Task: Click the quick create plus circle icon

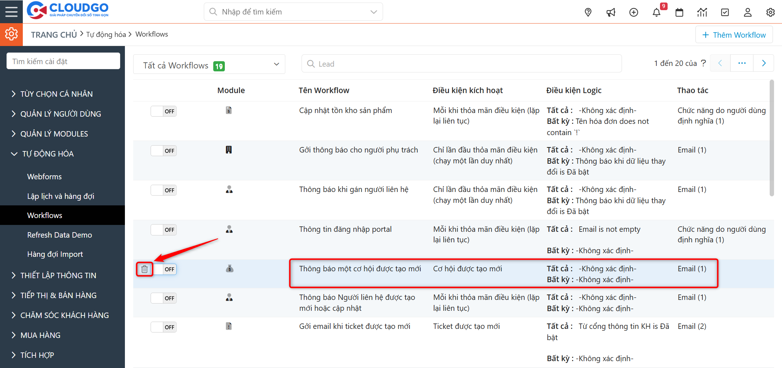Action: [634, 13]
